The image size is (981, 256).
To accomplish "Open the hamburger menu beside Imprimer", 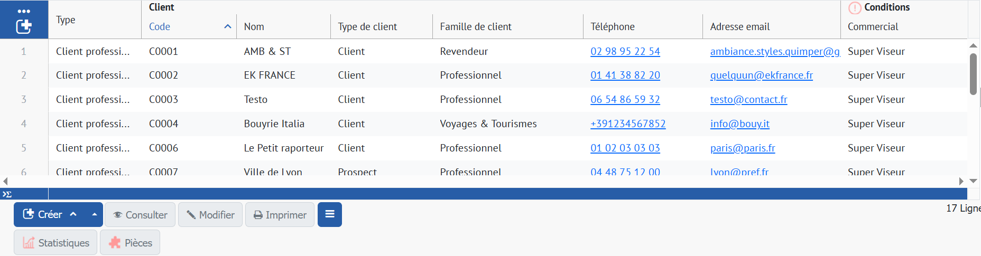I will 330,214.
